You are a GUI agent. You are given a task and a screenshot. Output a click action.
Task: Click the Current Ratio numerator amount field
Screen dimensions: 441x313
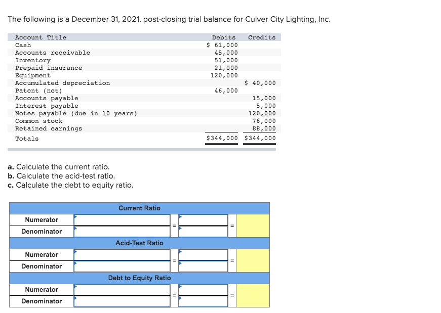204,220
